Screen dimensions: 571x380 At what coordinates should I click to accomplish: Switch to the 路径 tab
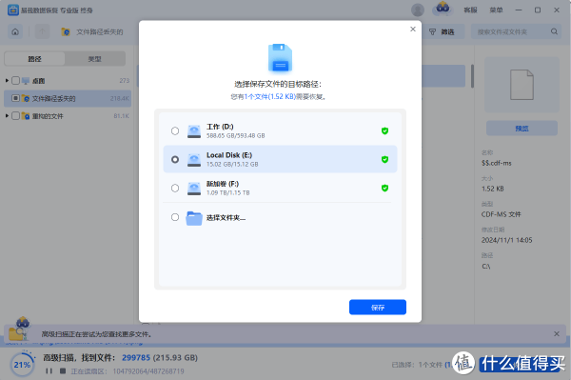tap(34, 59)
